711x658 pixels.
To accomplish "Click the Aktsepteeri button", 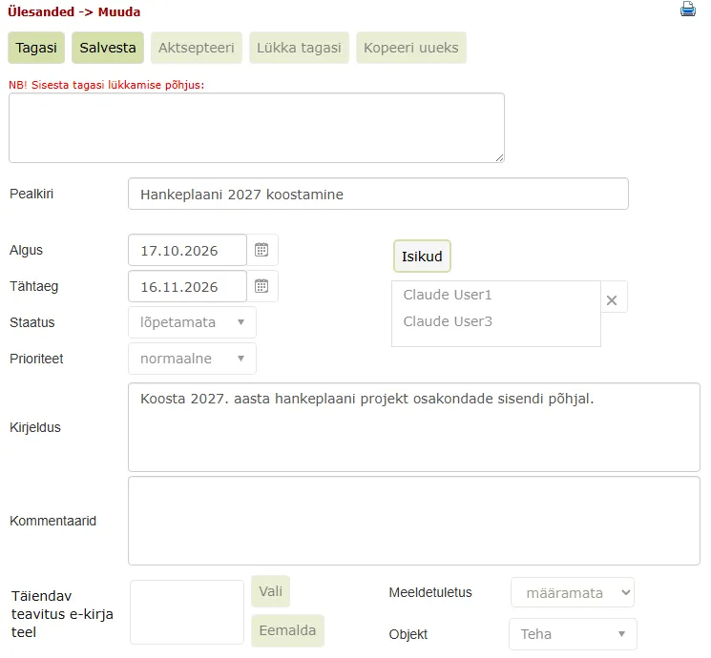I will click(x=197, y=48).
